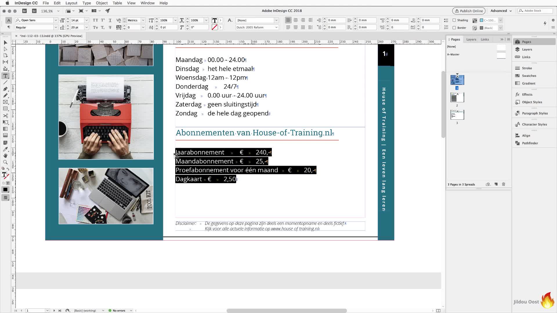
Task: Toggle left paragraph alignment
Action: coord(288,20)
